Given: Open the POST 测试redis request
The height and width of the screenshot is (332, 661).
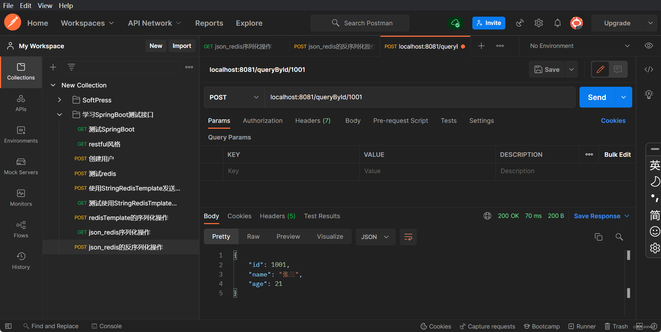Looking at the screenshot, I should pos(121,173).
